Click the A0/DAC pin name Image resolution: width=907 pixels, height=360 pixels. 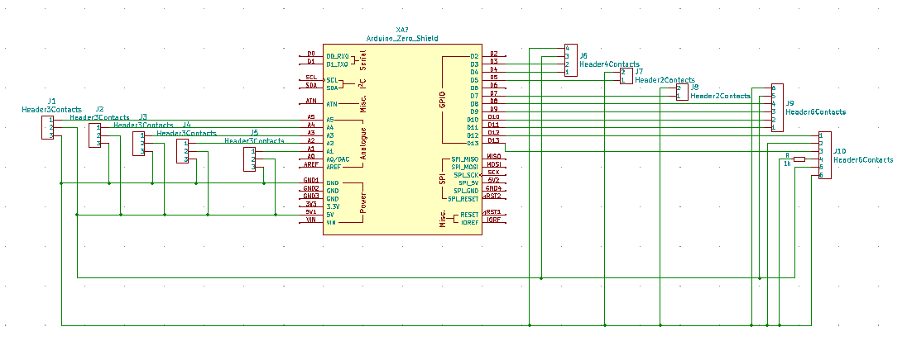[338, 159]
